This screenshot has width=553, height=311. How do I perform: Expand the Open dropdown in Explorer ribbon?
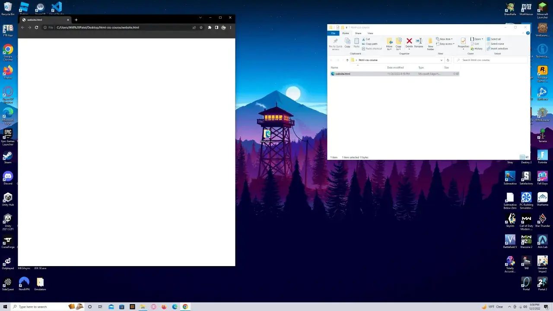point(477,39)
